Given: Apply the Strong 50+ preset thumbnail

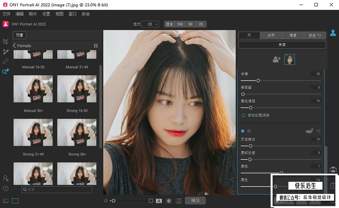Looking at the screenshot, I should (x=77, y=132).
